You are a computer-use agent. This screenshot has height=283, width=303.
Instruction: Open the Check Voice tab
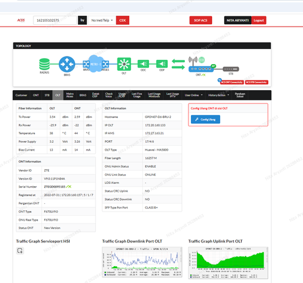(108, 95)
